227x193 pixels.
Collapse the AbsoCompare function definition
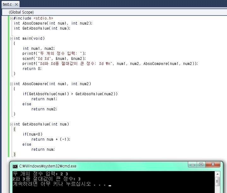(x=11, y=84)
